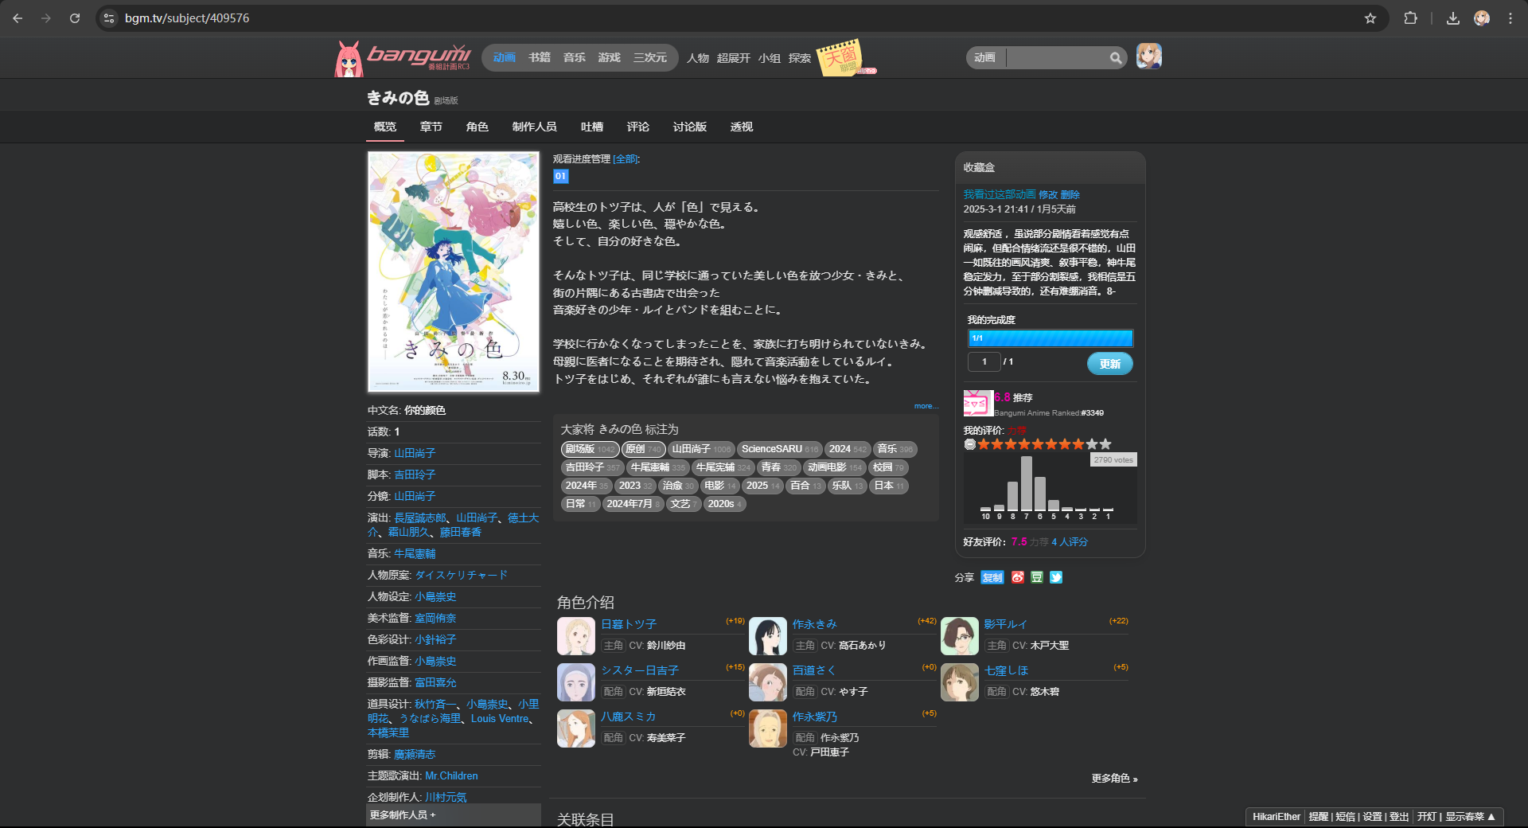Open 百道さく character avatar
The height and width of the screenshot is (828, 1528).
[x=768, y=682]
